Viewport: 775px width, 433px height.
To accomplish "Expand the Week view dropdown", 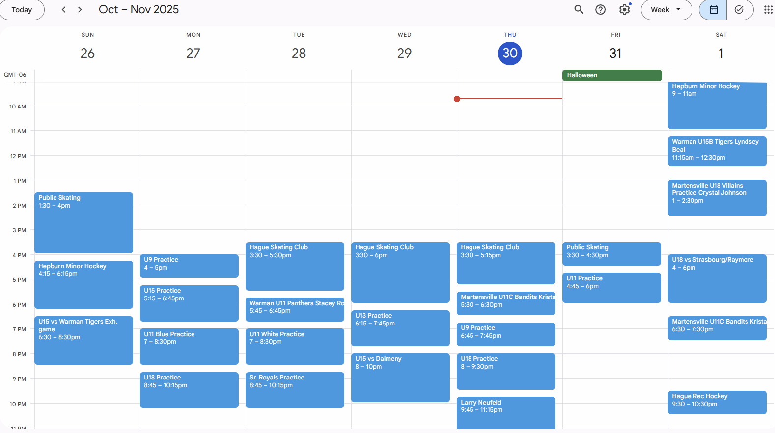I will coord(666,10).
